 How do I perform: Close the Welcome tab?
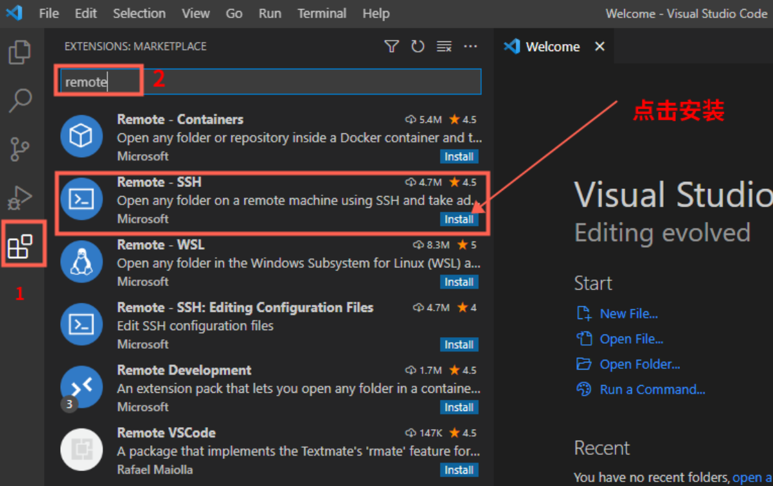600,47
